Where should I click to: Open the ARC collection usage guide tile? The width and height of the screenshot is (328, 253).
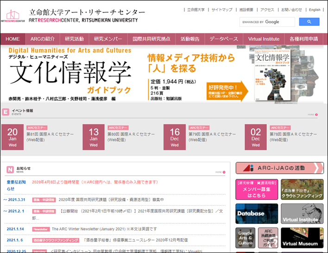coord(268,238)
